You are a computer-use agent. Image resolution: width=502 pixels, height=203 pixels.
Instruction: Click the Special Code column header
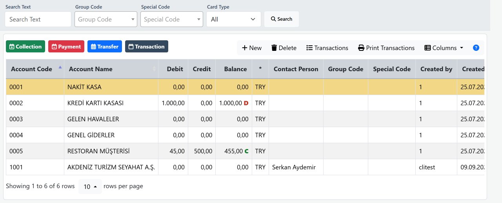(x=392, y=69)
